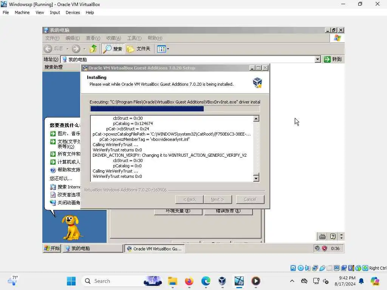Click 搜索 Internet link in search pane
This screenshot has height=290, width=387.
[65, 187]
